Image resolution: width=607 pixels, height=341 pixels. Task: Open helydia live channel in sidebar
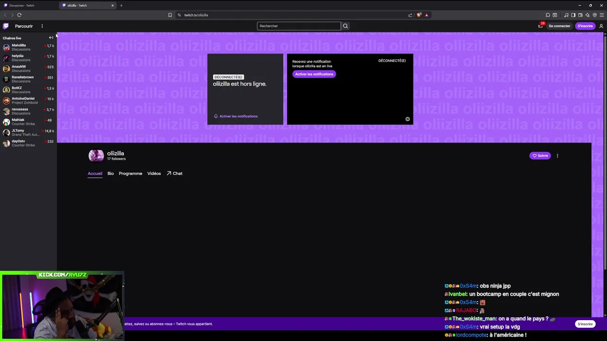point(28,58)
